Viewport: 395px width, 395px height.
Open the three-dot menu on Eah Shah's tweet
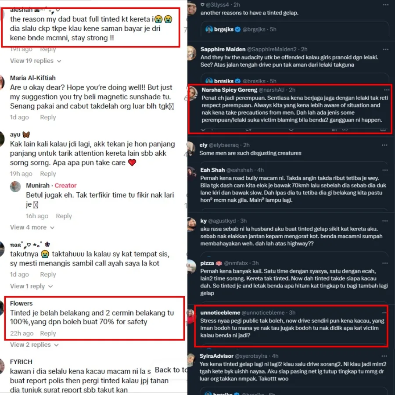pos(385,170)
